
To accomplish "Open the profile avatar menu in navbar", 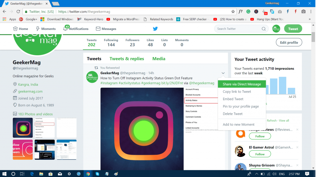I will 276,29.
